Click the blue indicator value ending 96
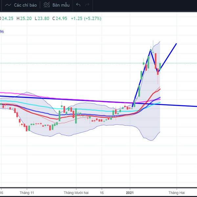Screen dimensions: 197x197 tap(2, 32)
